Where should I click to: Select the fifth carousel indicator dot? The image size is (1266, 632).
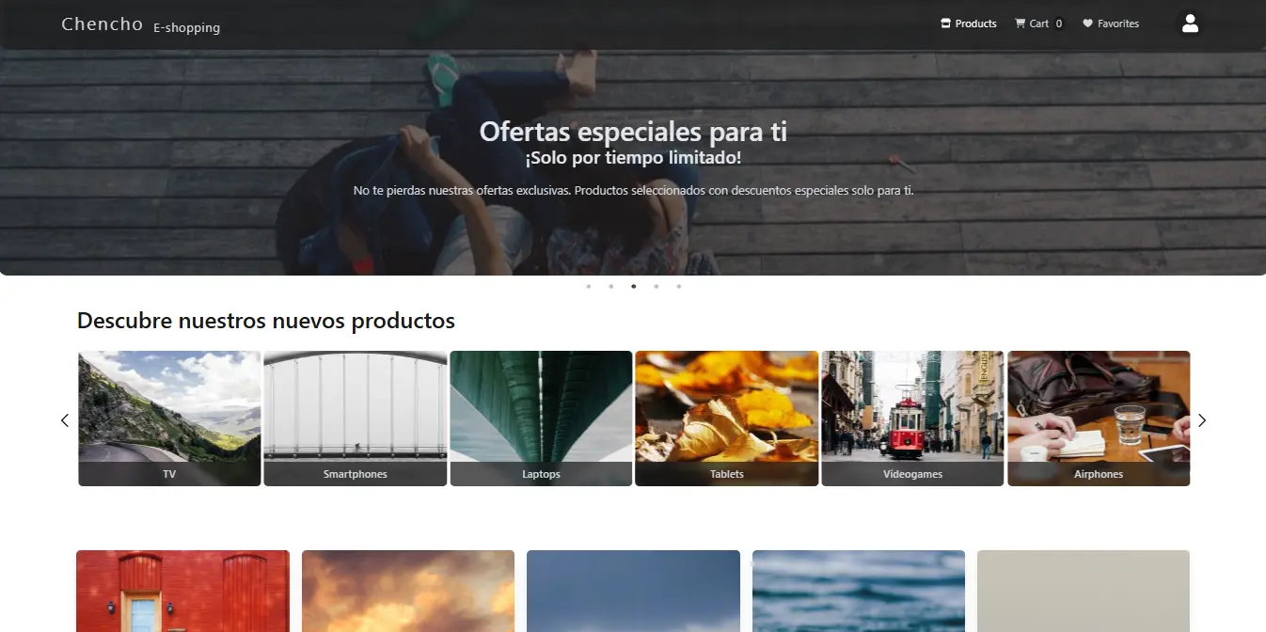tap(679, 286)
